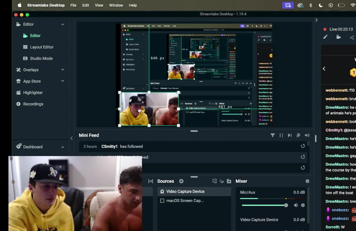Toggle Mini Feed volume speaker icon
The height and width of the screenshot is (231, 356).
click(307, 135)
